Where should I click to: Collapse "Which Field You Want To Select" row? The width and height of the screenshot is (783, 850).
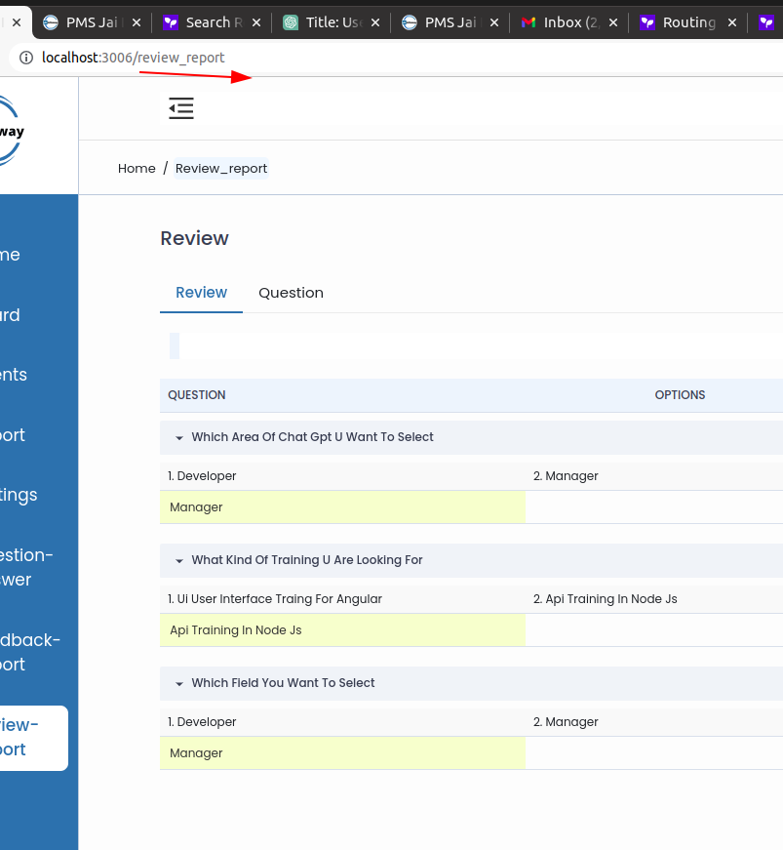pyautogui.click(x=179, y=684)
